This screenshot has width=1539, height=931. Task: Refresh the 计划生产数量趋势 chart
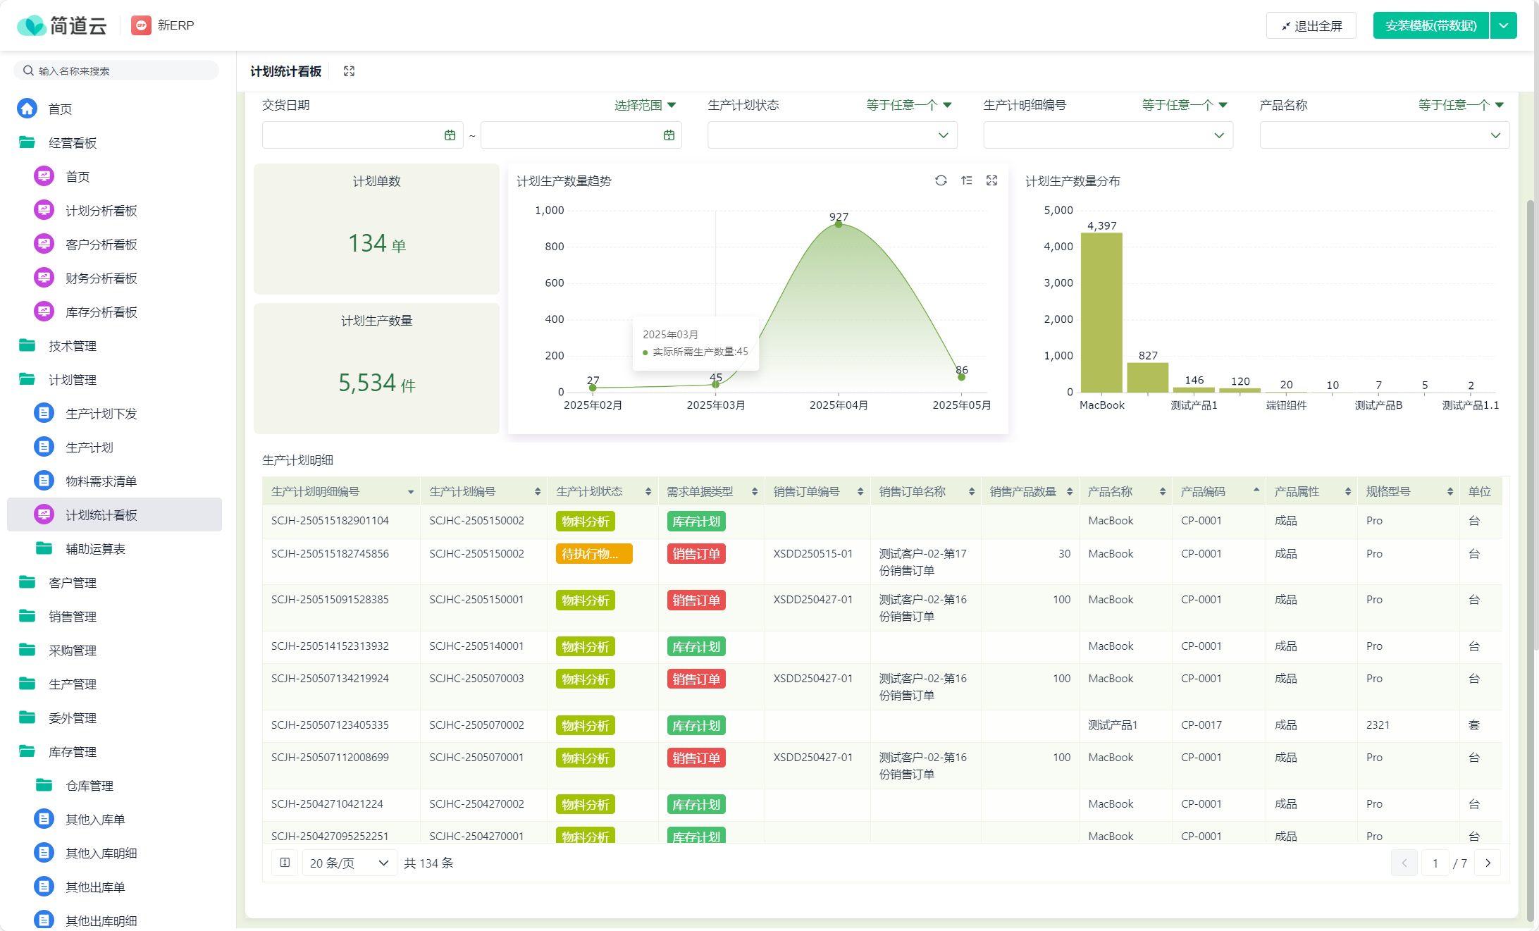942,181
